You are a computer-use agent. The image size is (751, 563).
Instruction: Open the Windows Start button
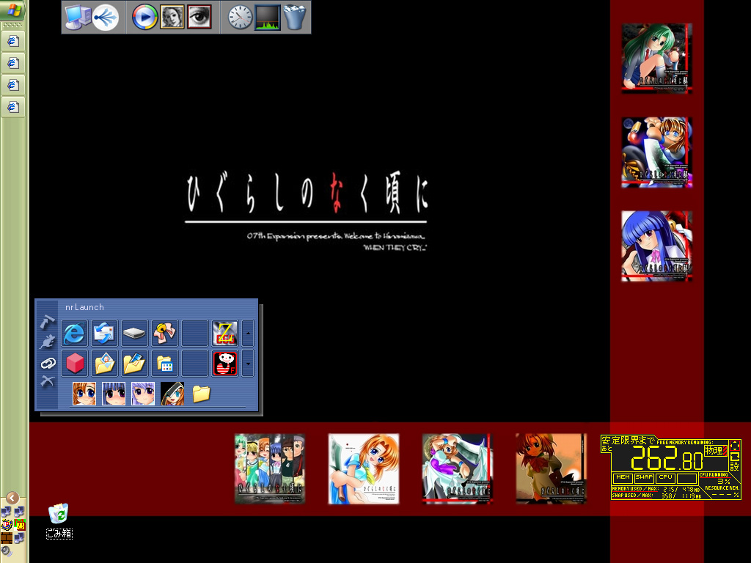pyautogui.click(x=13, y=9)
